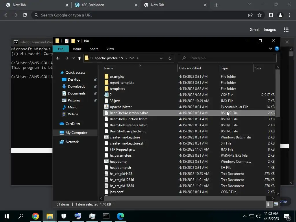The height and width of the screenshot is (222, 296).
Task: Click New folder icon in title bar
Action: coord(73,41)
